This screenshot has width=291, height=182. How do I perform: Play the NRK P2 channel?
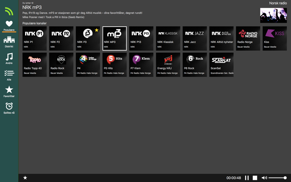61,39
